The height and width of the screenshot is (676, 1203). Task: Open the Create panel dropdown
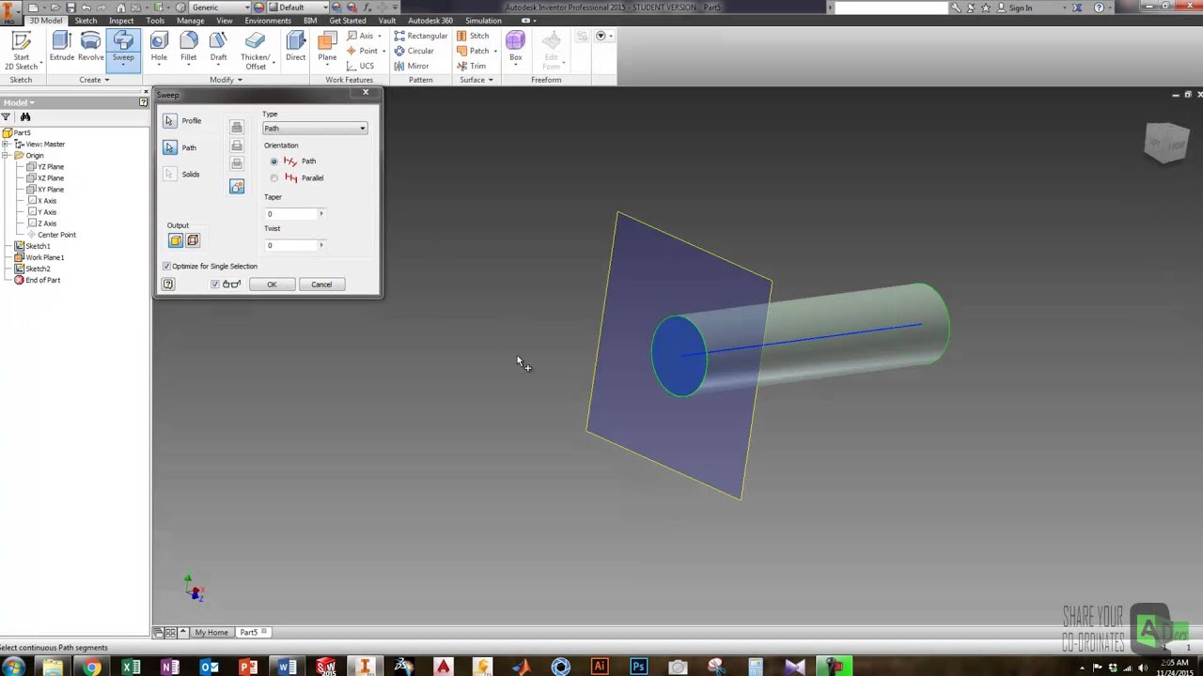pyautogui.click(x=94, y=80)
